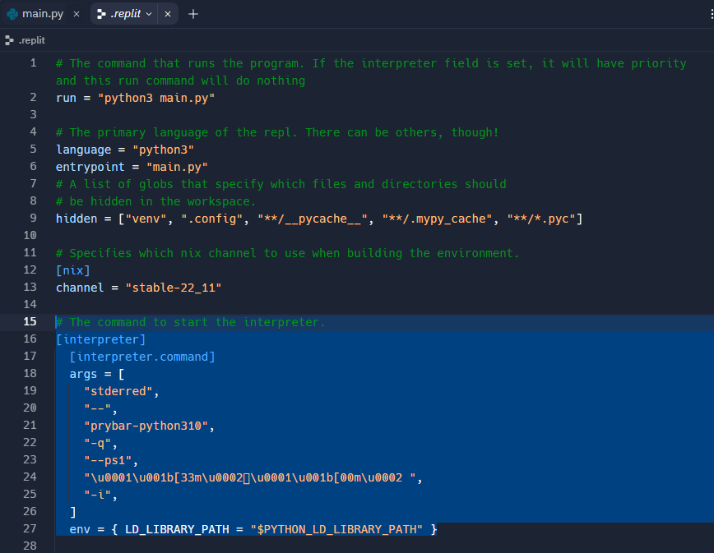
Task: Close the .replit tab
Action: click(x=168, y=14)
